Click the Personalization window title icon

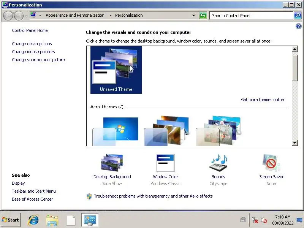coord(5,5)
